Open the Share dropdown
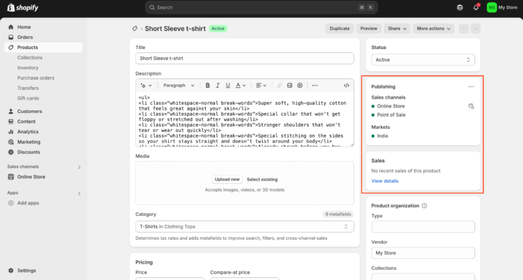 [x=397, y=29]
